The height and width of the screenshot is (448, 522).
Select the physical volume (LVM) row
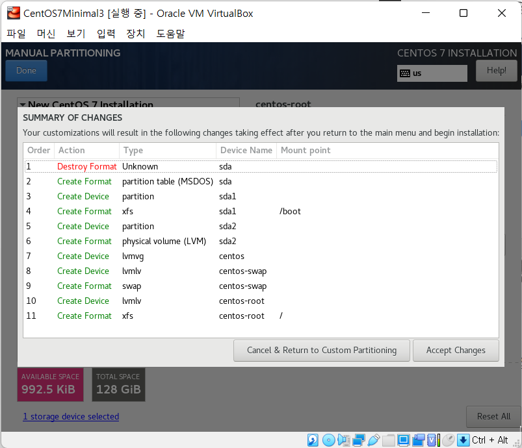click(261, 241)
